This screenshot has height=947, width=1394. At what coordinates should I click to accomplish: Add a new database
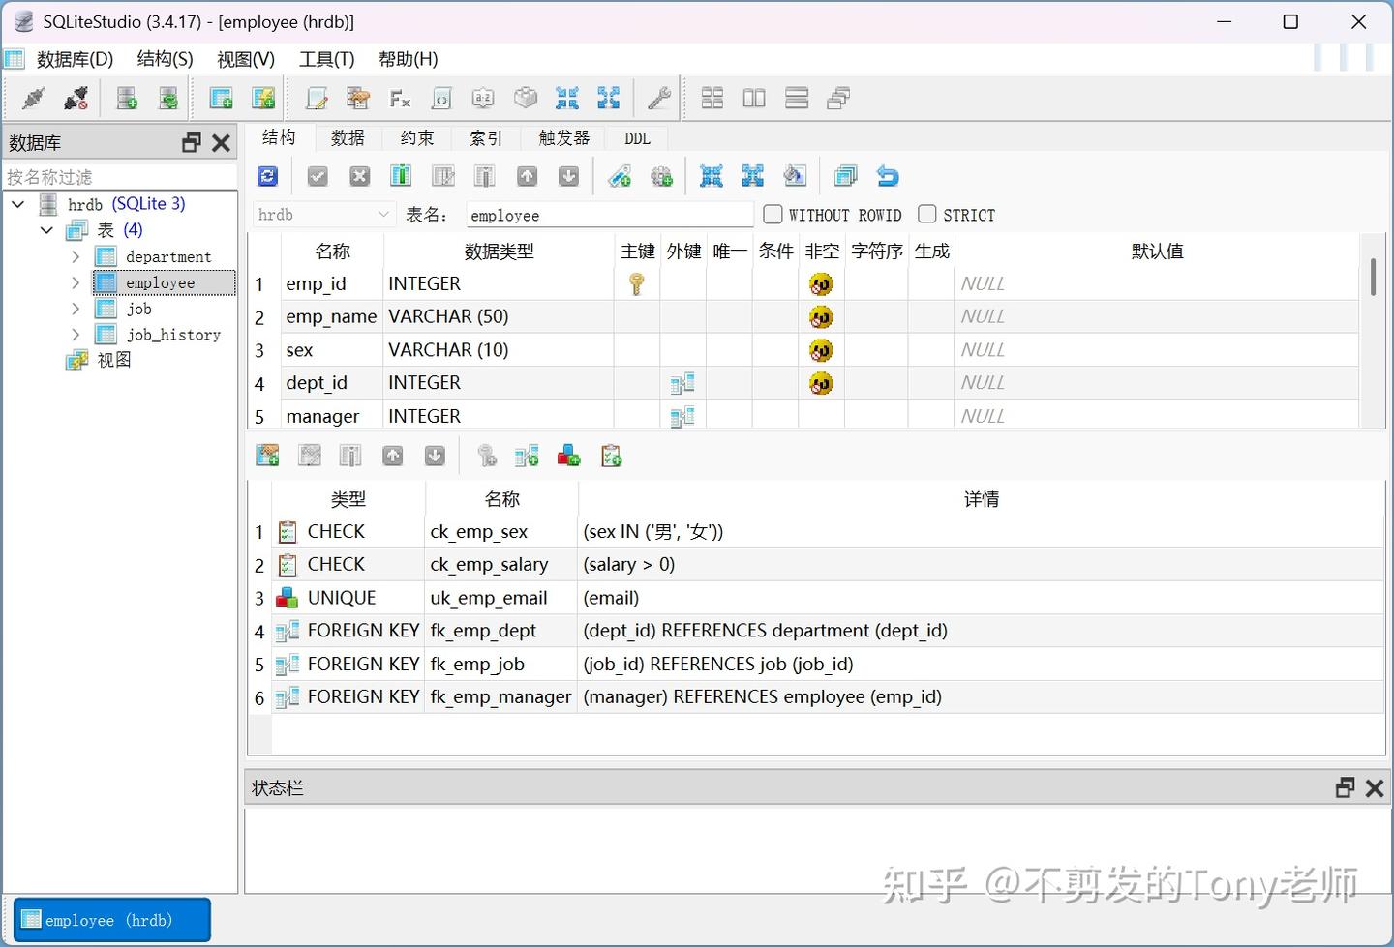tap(126, 98)
